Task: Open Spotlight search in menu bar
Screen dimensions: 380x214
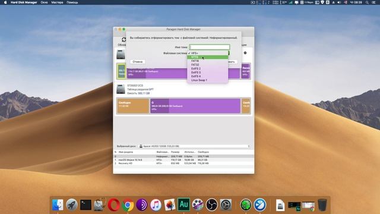Action: [x=367, y=2]
